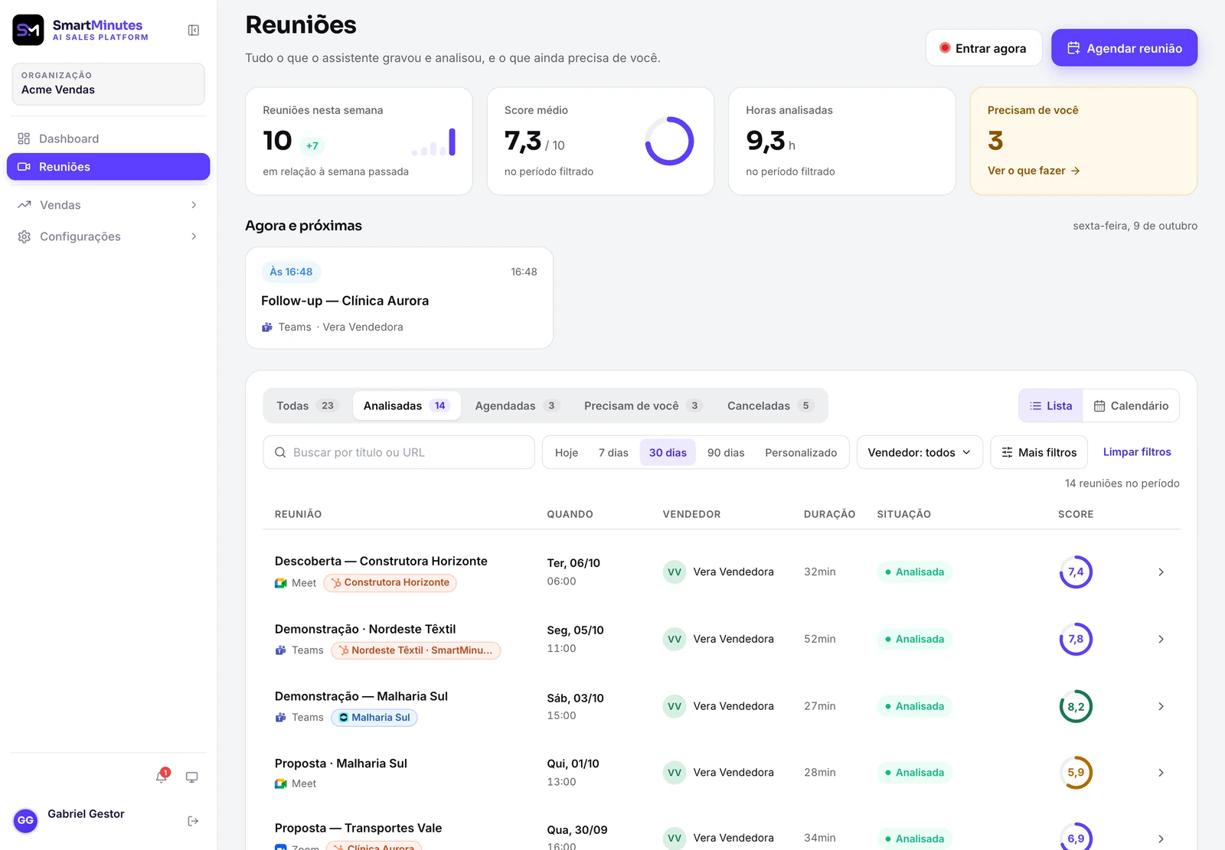
Task: Click the Limpar filtros link
Action: tap(1137, 452)
